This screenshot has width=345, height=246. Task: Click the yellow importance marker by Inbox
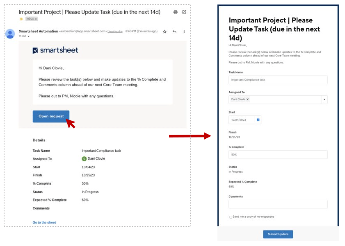click(21, 19)
